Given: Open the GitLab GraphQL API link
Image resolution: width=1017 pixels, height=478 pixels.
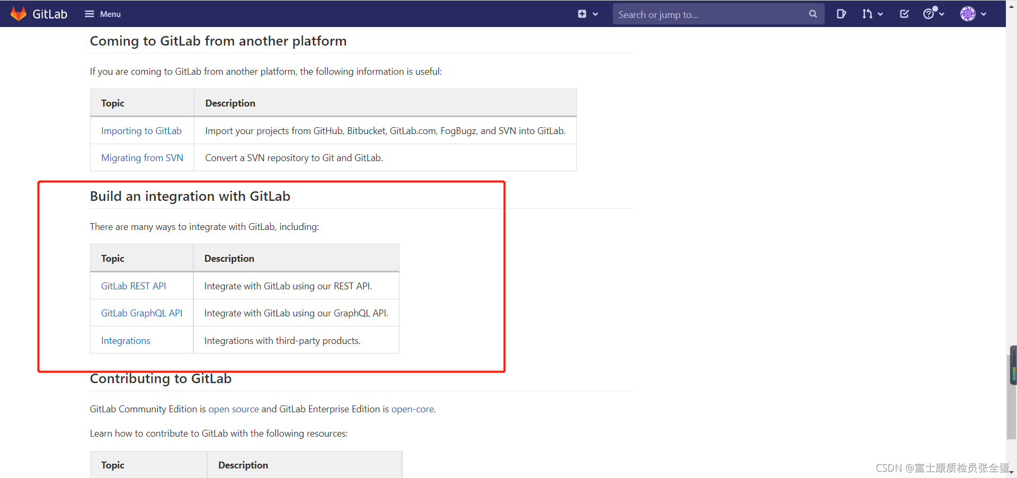Looking at the screenshot, I should tap(142, 313).
